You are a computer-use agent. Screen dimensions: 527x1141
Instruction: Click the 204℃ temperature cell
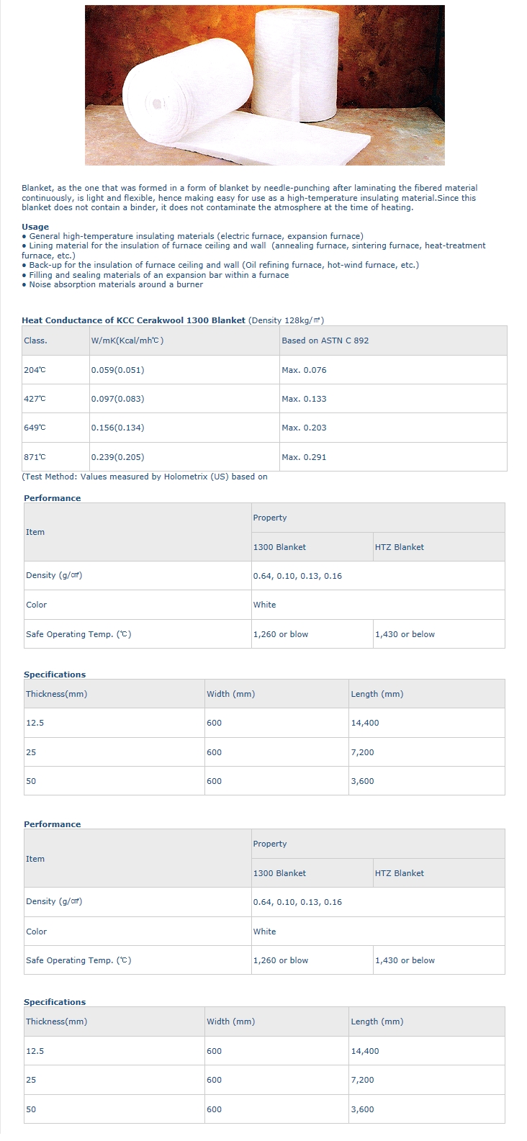(x=35, y=370)
